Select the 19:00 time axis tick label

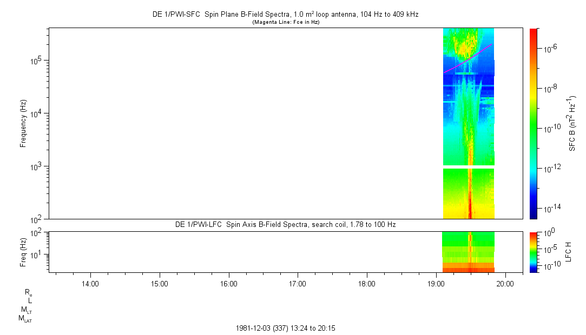pos(436,284)
